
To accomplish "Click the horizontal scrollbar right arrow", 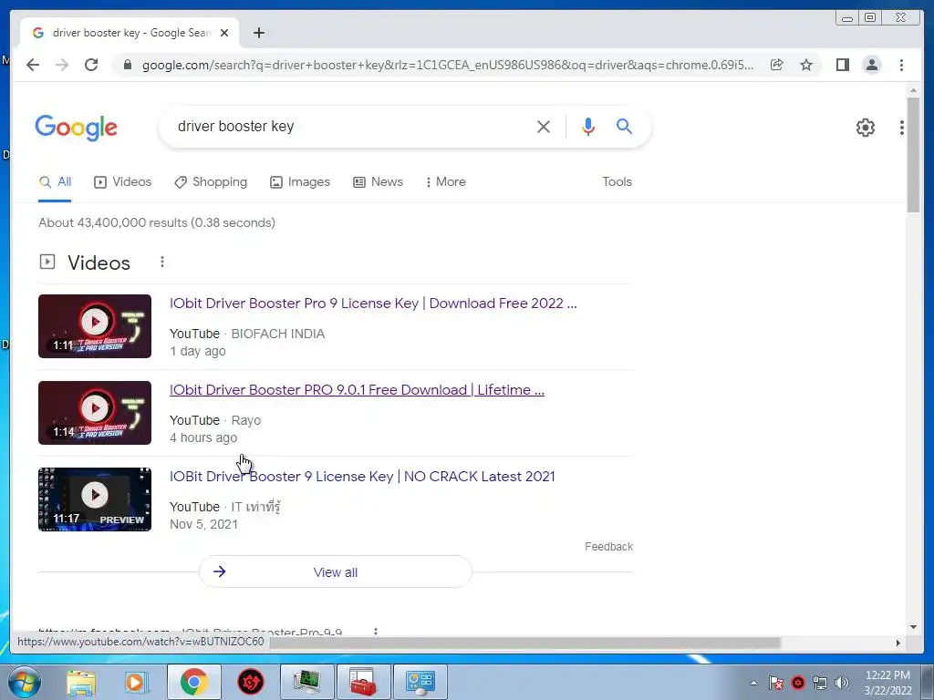I will click(898, 643).
